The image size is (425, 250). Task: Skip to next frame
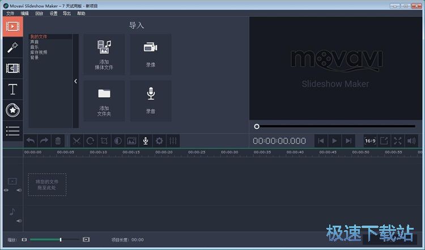[x=348, y=141]
